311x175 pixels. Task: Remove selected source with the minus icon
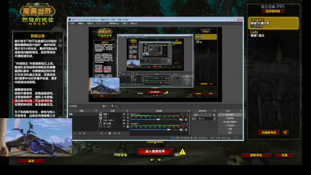click(x=105, y=133)
